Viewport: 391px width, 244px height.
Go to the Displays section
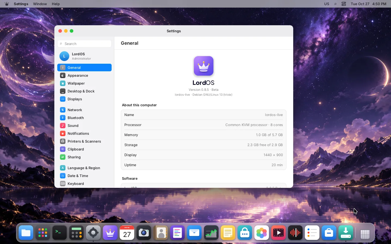(84, 99)
